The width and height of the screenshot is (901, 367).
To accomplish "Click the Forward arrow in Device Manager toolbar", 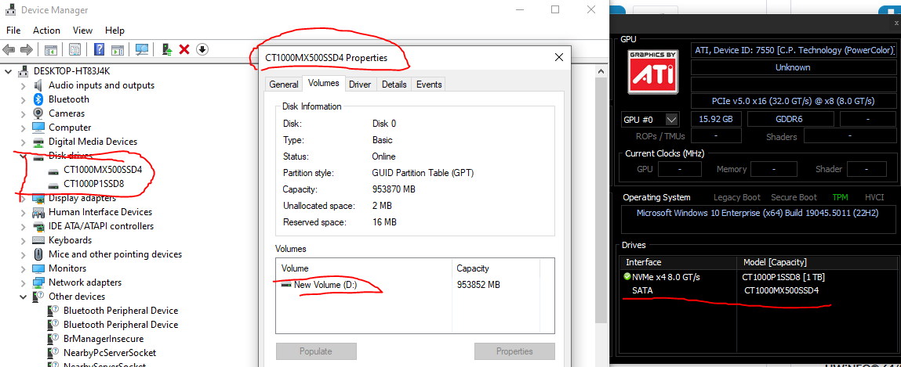I will coord(25,49).
